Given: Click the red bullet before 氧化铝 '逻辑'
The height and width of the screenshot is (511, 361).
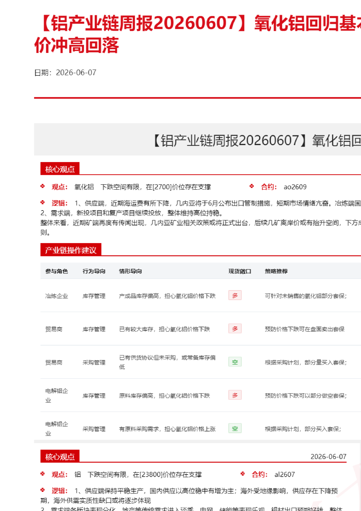Looking at the screenshot, I should [43, 202].
